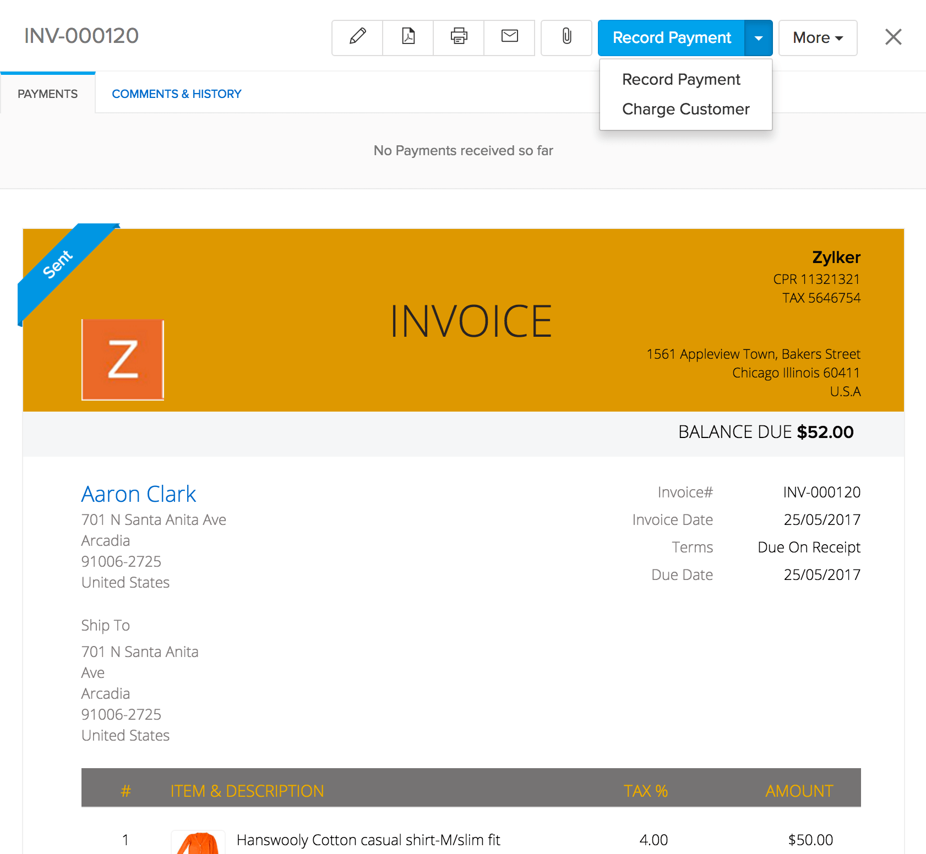Image resolution: width=926 pixels, height=854 pixels.
Task: Close the invoice view with X icon
Action: [x=893, y=37]
